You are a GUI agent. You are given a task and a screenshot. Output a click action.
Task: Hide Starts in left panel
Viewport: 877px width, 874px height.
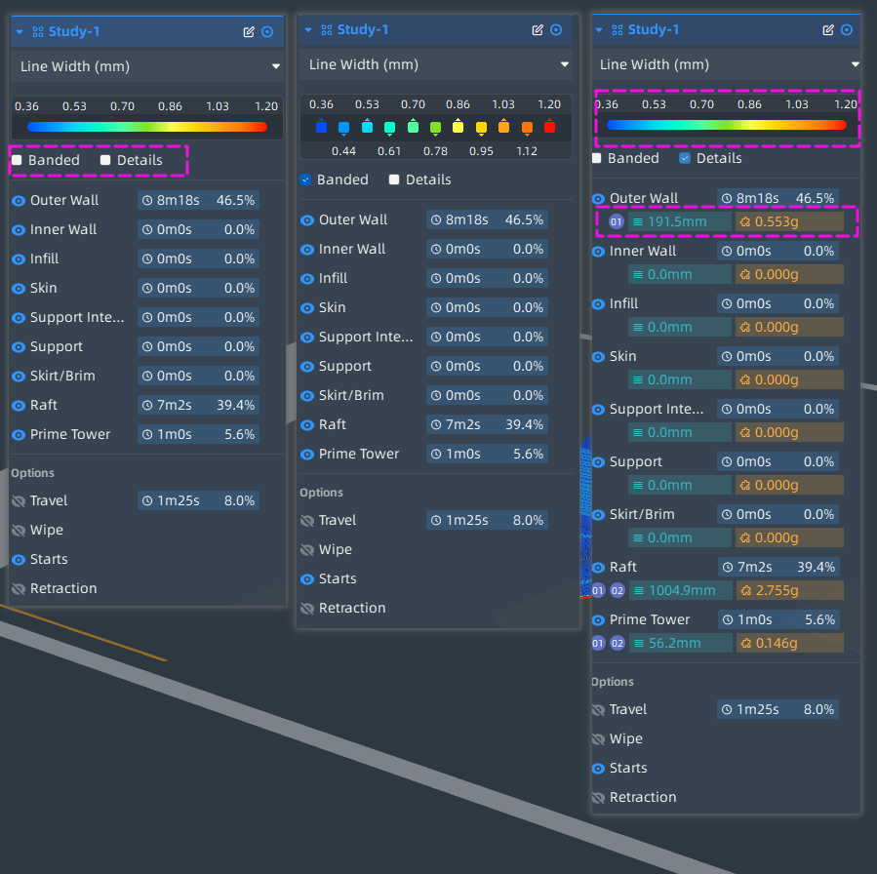(19, 560)
